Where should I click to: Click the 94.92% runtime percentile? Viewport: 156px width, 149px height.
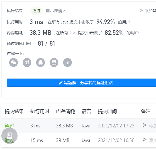pyautogui.click(x=106, y=22)
